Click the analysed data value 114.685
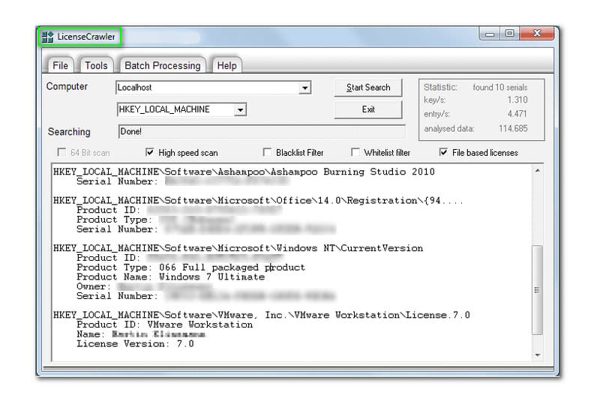Viewport: 600px width, 404px height. point(513,128)
